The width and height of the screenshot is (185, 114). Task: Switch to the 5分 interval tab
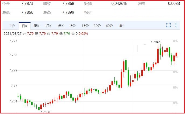(73, 26)
